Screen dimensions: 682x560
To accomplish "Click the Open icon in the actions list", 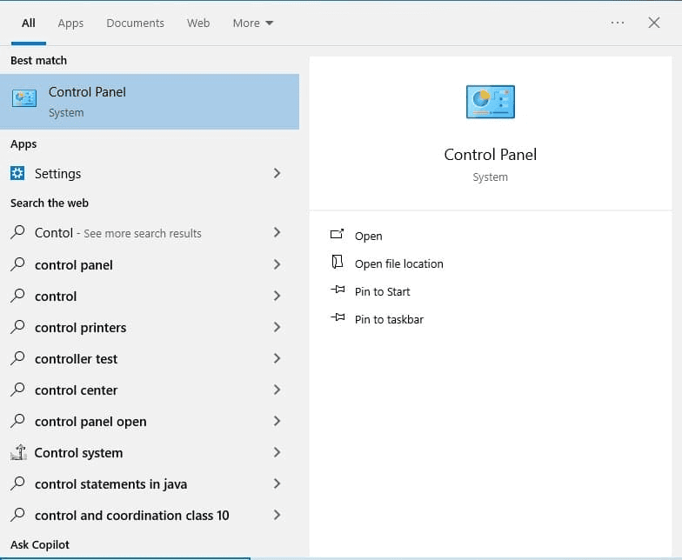I will point(338,235).
